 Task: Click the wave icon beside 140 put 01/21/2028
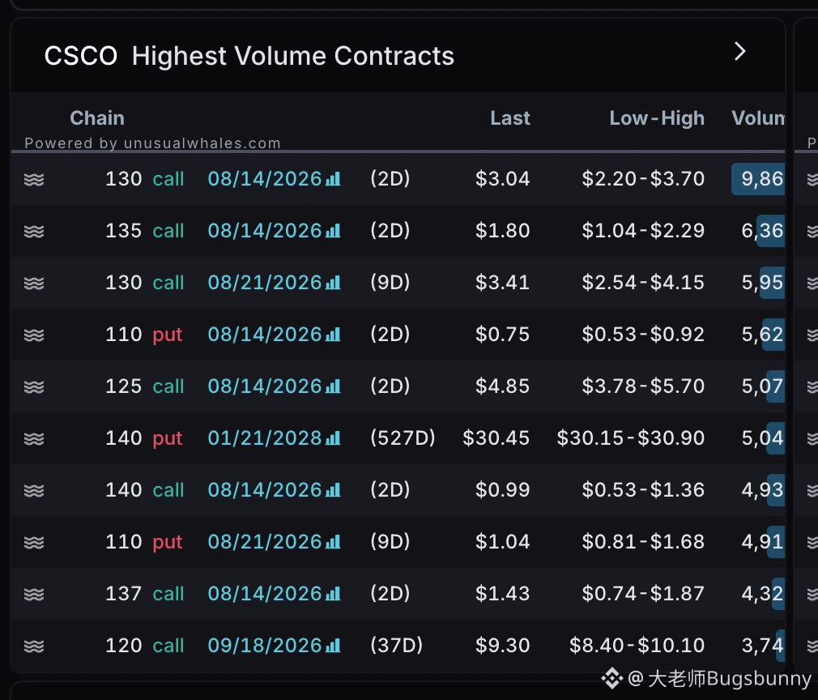[34, 438]
